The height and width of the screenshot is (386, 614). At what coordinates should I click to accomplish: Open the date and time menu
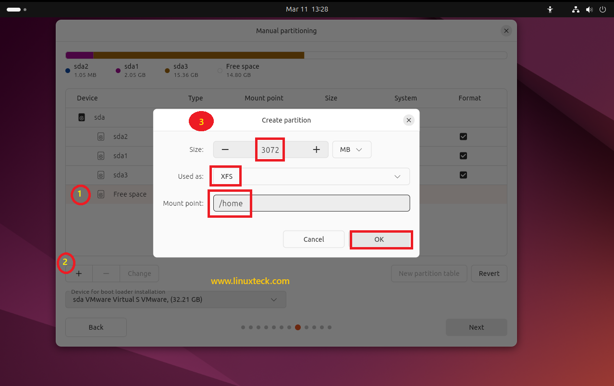click(x=307, y=9)
